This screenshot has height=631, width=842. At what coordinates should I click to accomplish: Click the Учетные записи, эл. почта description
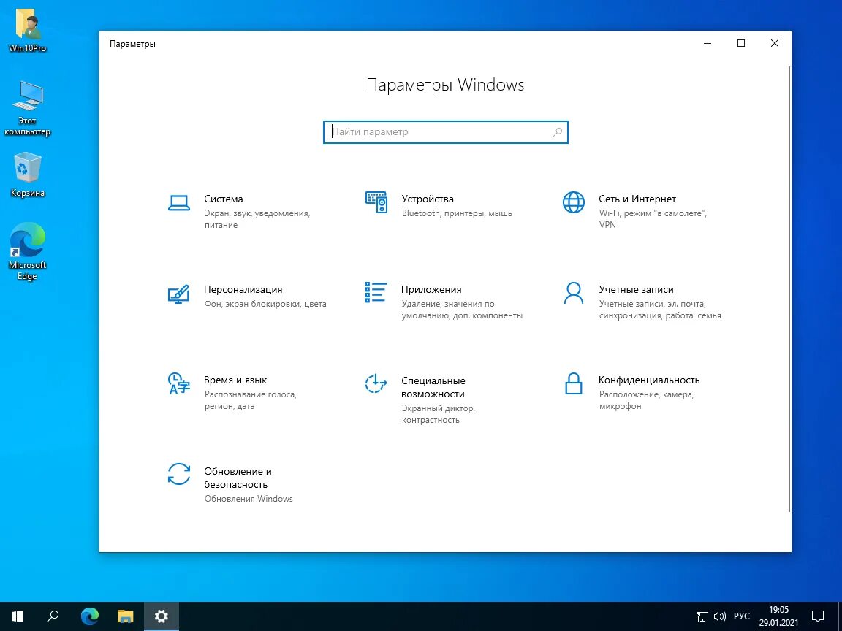(x=660, y=310)
